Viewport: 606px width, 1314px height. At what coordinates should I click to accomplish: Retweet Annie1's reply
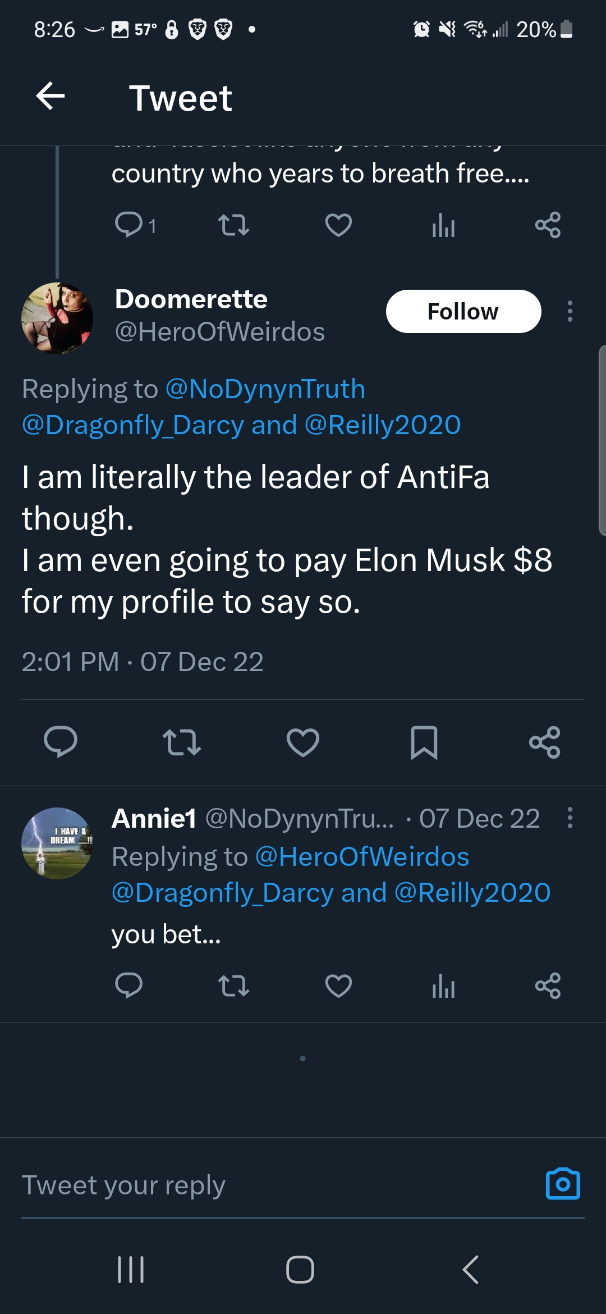coord(233,986)
